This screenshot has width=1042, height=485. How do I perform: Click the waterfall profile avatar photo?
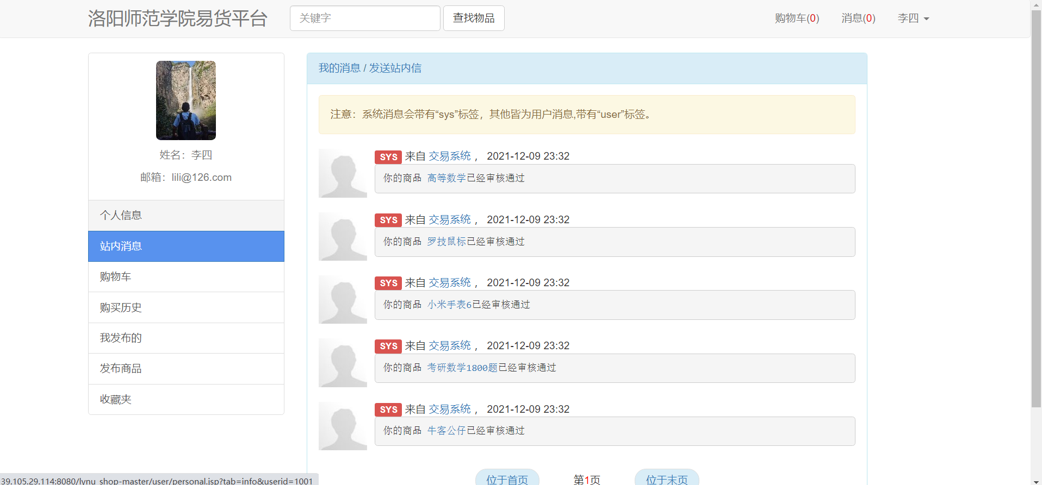[186, 100]
